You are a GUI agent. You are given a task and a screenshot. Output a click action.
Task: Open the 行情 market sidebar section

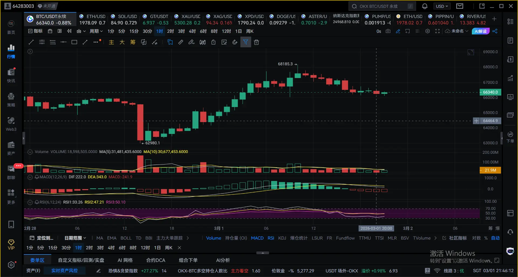point(11,51)
